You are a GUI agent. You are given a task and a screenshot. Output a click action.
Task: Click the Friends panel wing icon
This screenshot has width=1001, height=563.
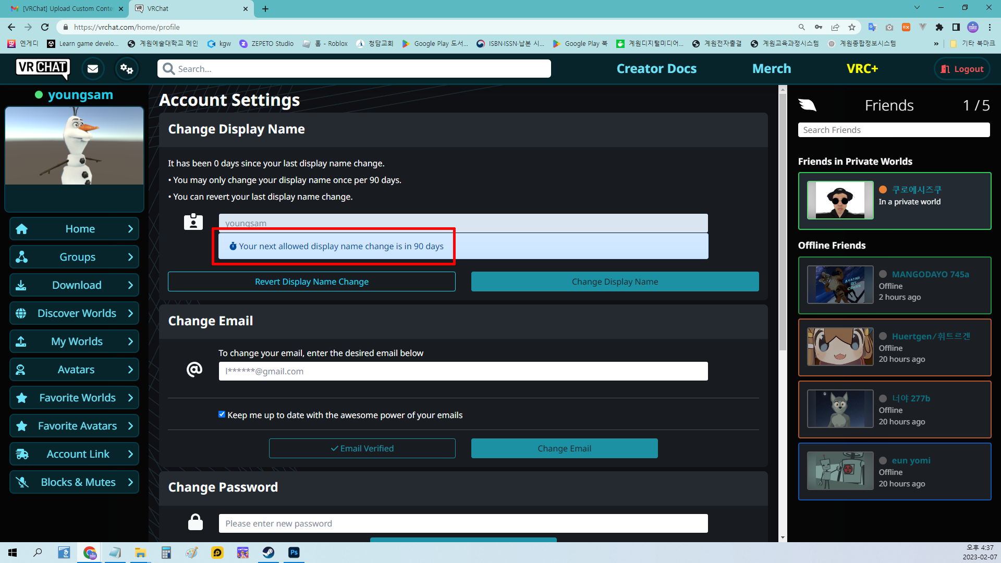click(807, 105)
